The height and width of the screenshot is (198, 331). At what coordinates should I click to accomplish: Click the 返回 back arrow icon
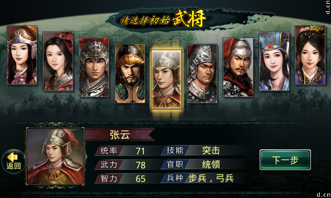(x=13, y=161)
